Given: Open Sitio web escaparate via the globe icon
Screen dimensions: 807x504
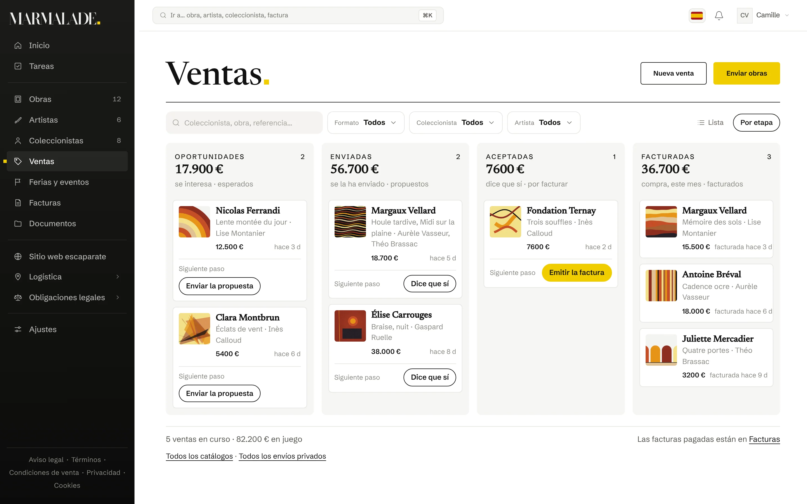Looking at the screenshot, I should click(18, 256).
